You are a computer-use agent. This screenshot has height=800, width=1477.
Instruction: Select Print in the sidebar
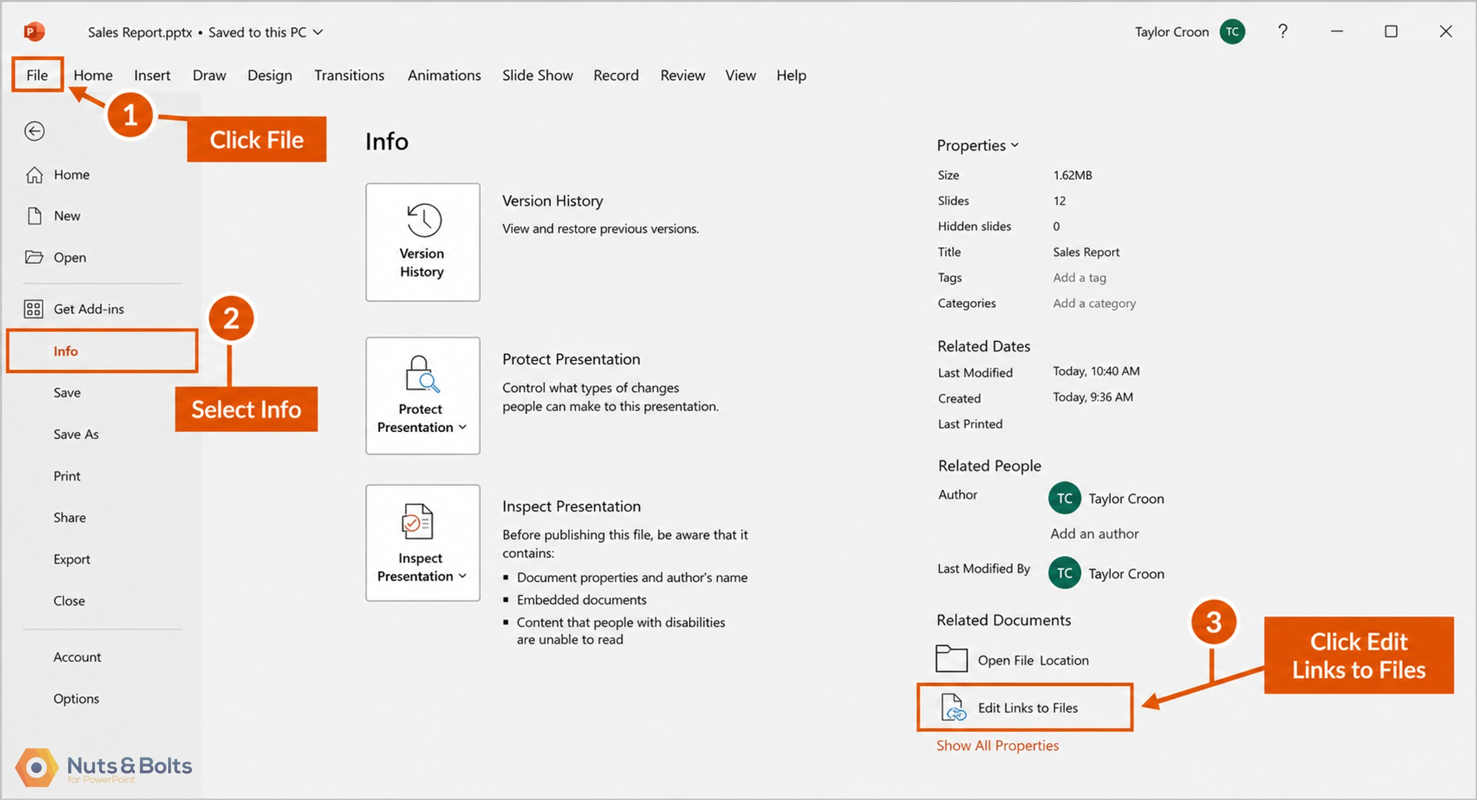[66, 476]
